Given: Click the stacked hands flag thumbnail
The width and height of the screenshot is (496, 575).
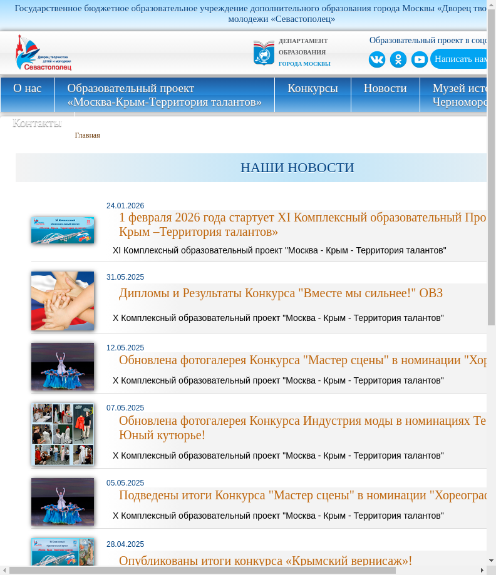Looking at the screenshot, I should (x=63, y=301).
